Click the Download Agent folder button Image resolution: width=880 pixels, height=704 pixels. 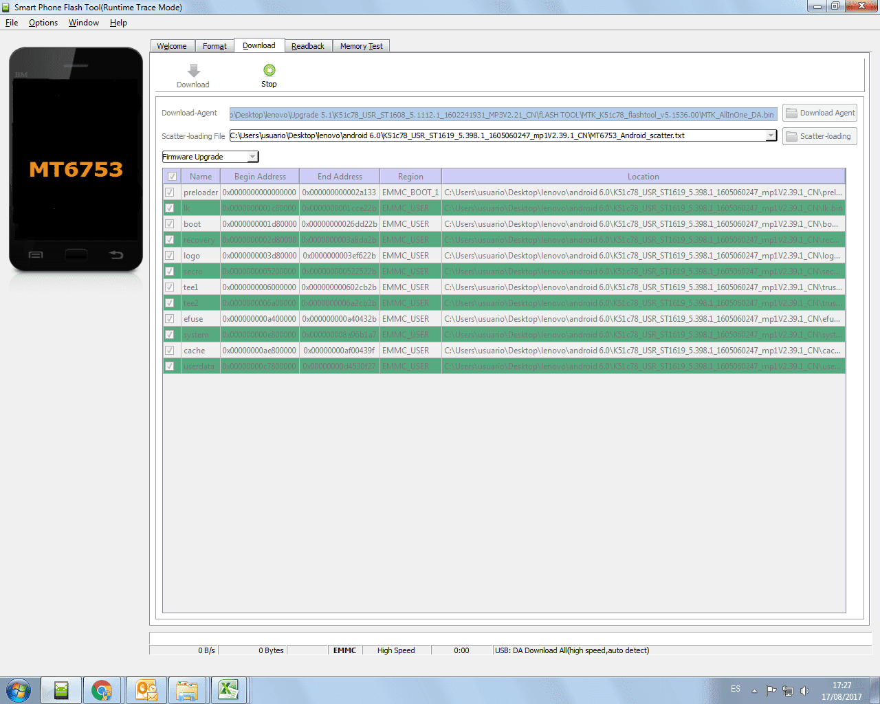point(819,113)
